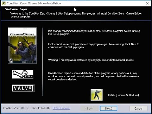
Task: Open the FlaSh (Dominic) hyperlink
Action: tap(61, 108)
